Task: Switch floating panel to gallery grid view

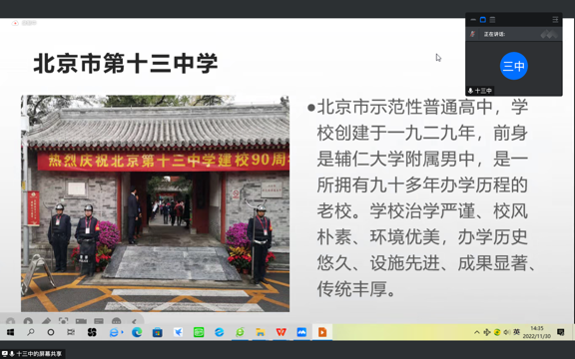Action: (492, 20)
